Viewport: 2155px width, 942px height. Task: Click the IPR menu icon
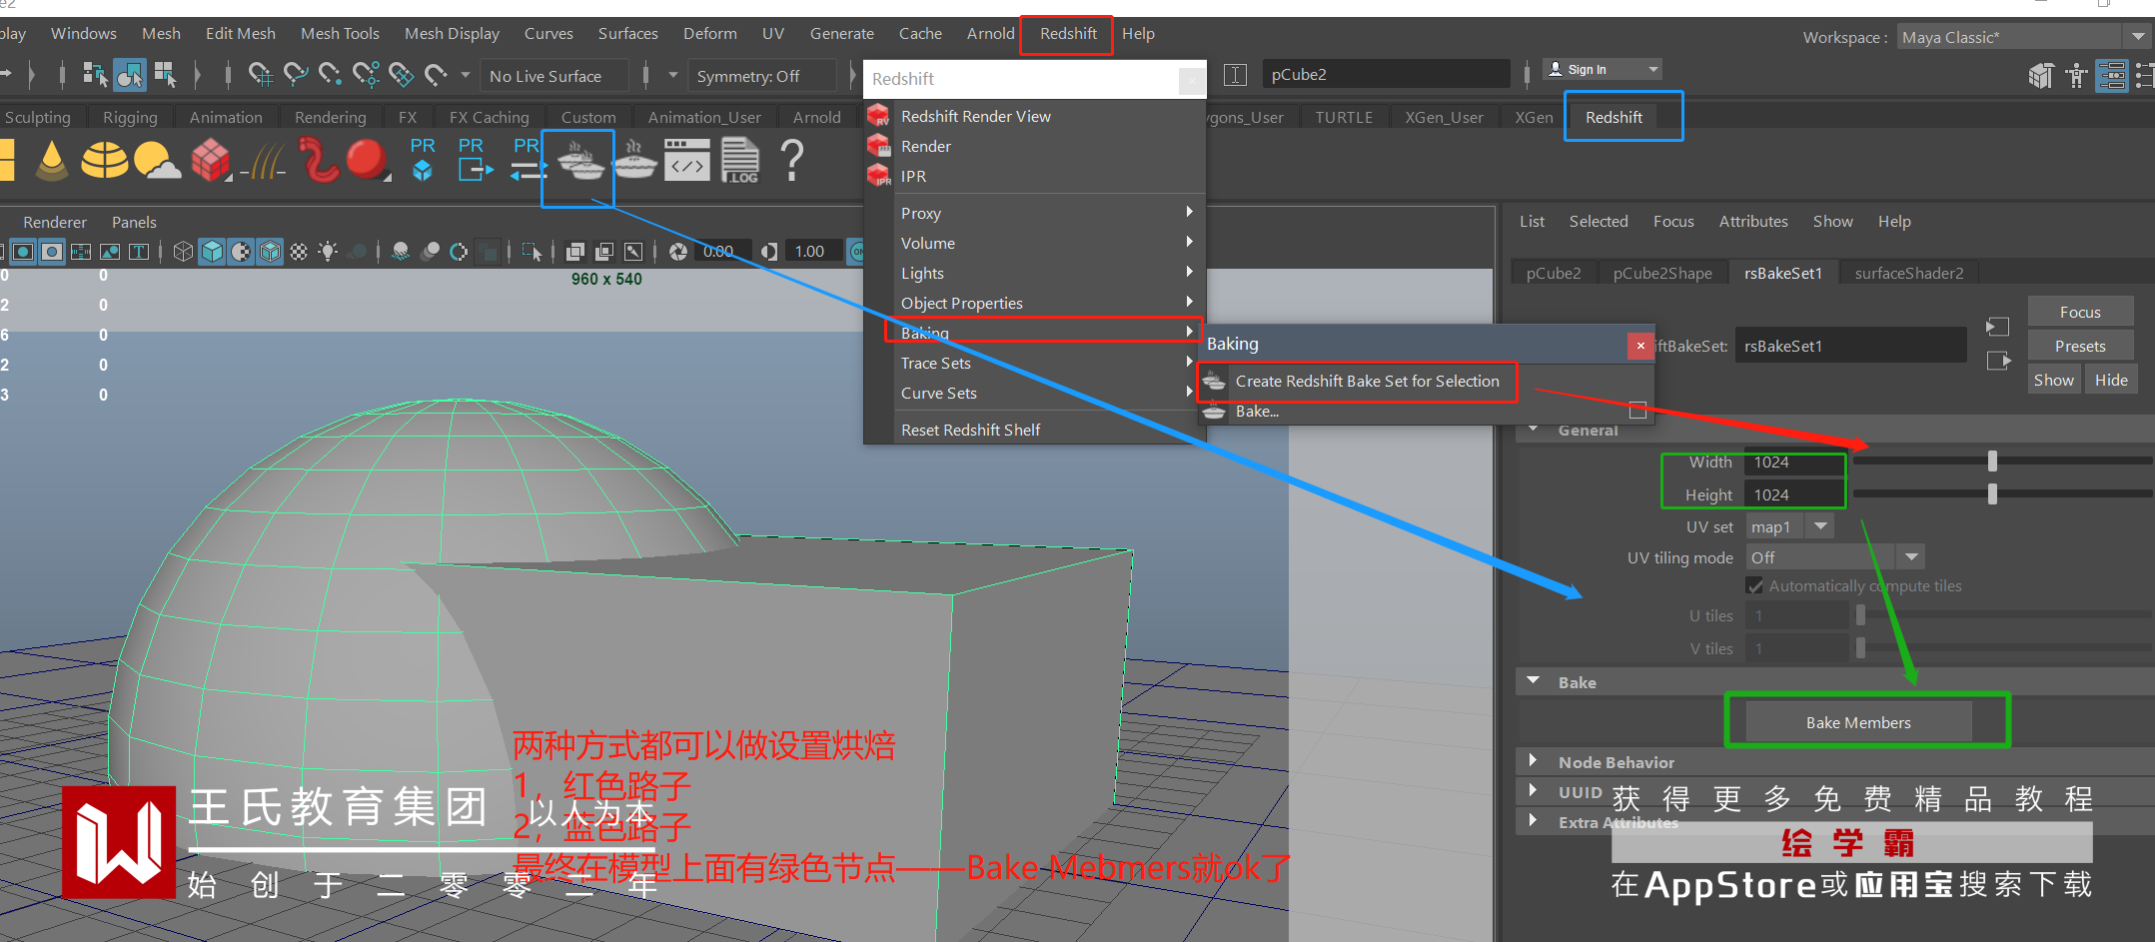coord(879,176)
